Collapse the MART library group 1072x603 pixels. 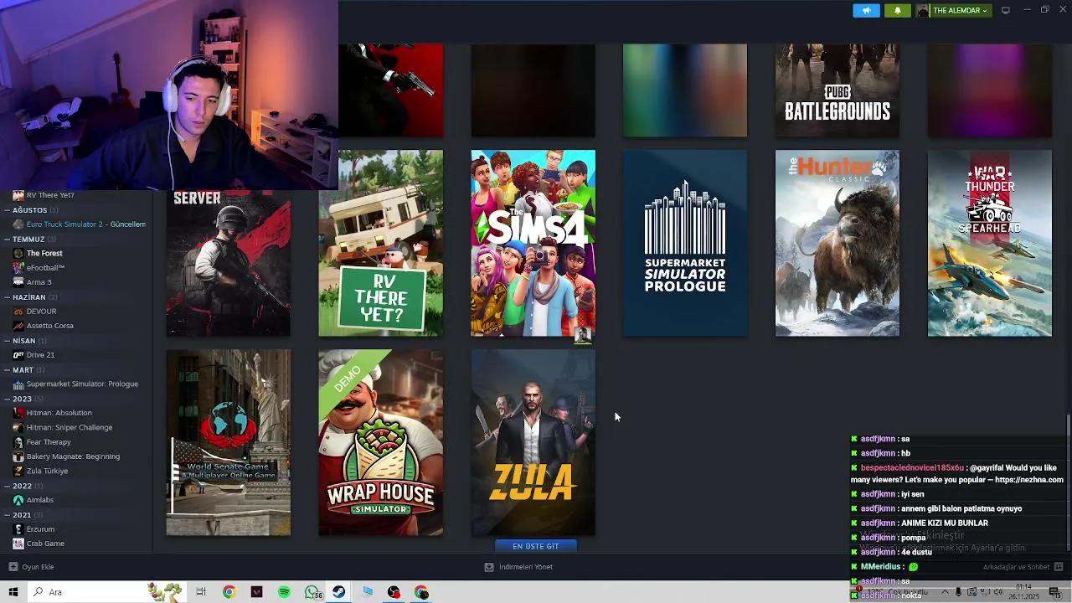[8, 369]
